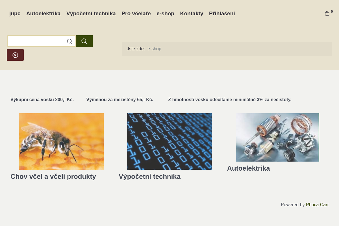Open Autoelektrika in the top navigation
The image size is (339, 226).
click(43, 14)
